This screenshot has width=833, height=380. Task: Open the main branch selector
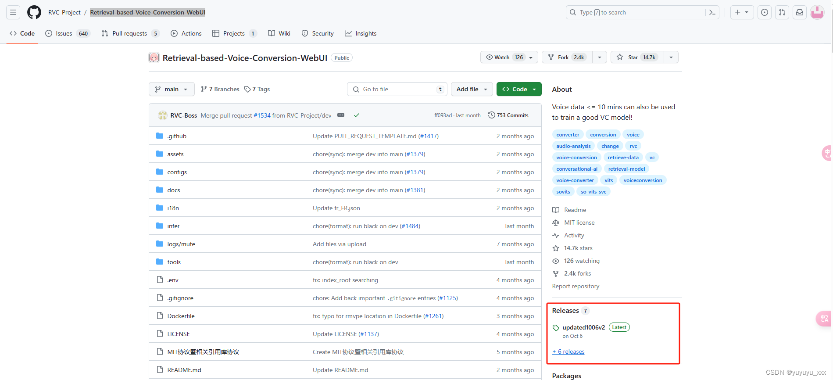(172, 89)
